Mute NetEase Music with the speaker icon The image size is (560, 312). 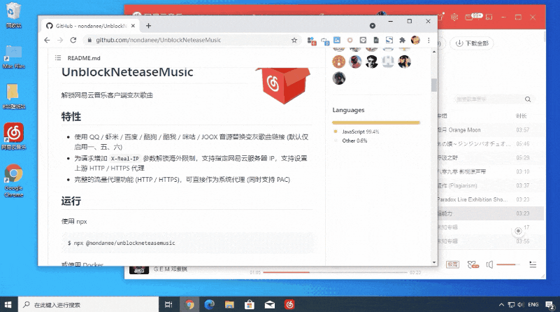tap(489, 265)
